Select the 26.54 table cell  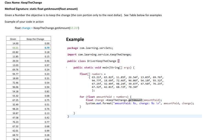[13, 61]
